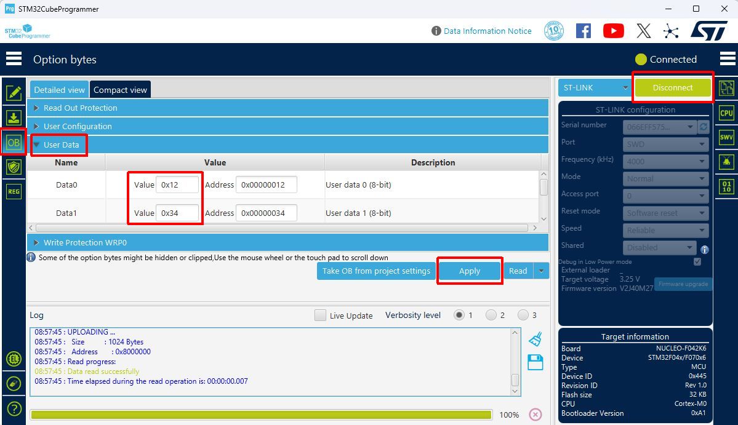The image size is (738, 425).
Task: Open the Facebook icon
Action: [x=583, y=31]
